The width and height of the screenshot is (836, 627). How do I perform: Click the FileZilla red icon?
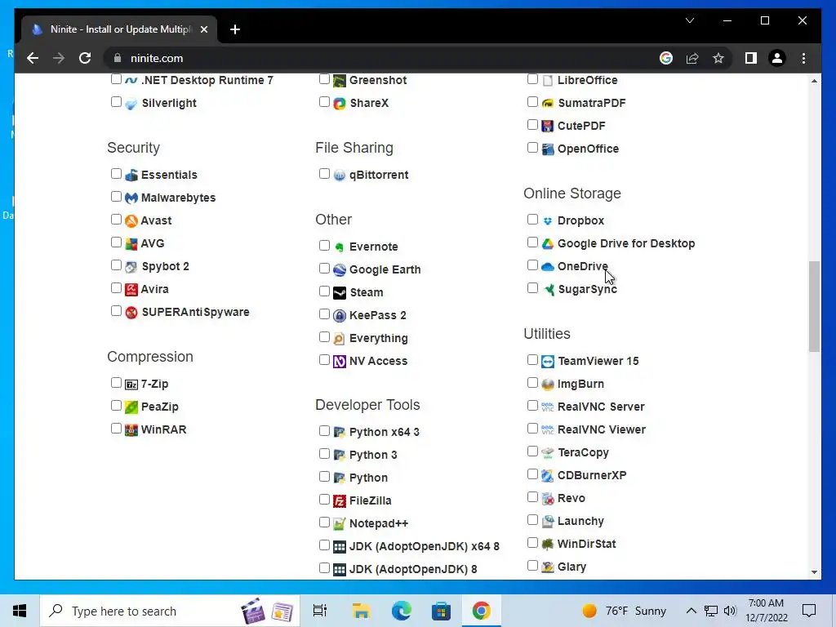340,501
